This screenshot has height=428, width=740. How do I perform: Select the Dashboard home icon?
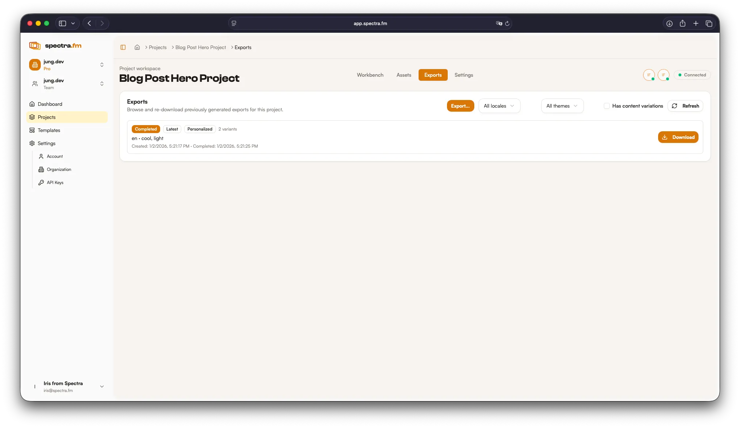[x=32, y=104]
